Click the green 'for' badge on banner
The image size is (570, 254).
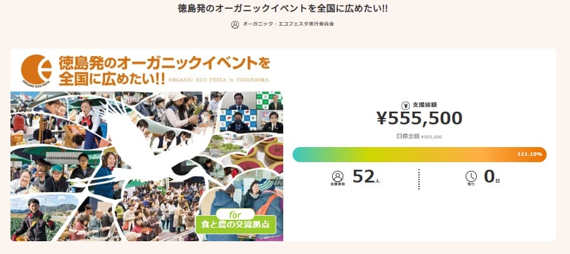(x=235, y=214)
